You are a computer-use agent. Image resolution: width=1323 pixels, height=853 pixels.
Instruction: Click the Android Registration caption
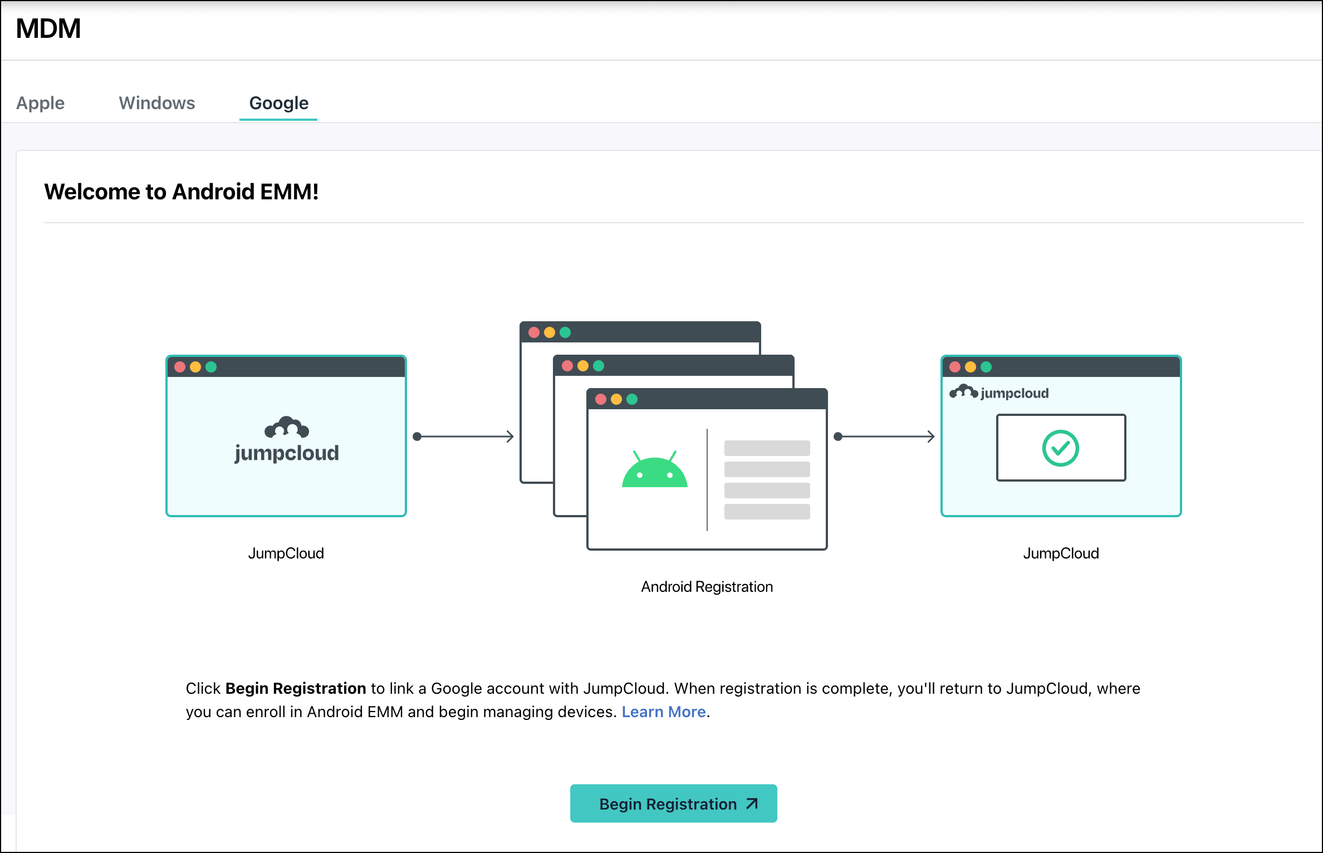(707, 586)
